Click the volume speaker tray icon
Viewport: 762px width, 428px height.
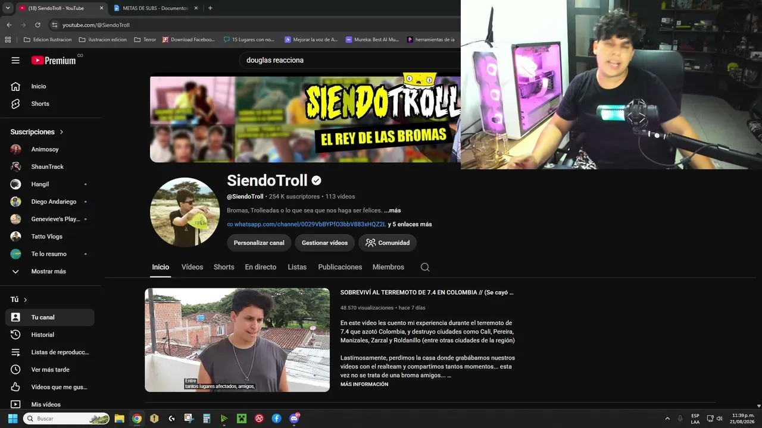tap(719, 418)
